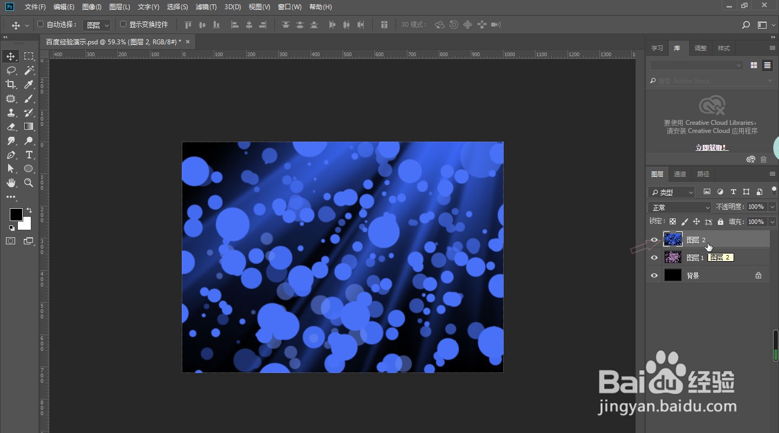Image resolution: width=779 pixels, height=433 pixels.
Task: Hide the 图层 1 layer via eye icon
Action: tap(654, 257)
